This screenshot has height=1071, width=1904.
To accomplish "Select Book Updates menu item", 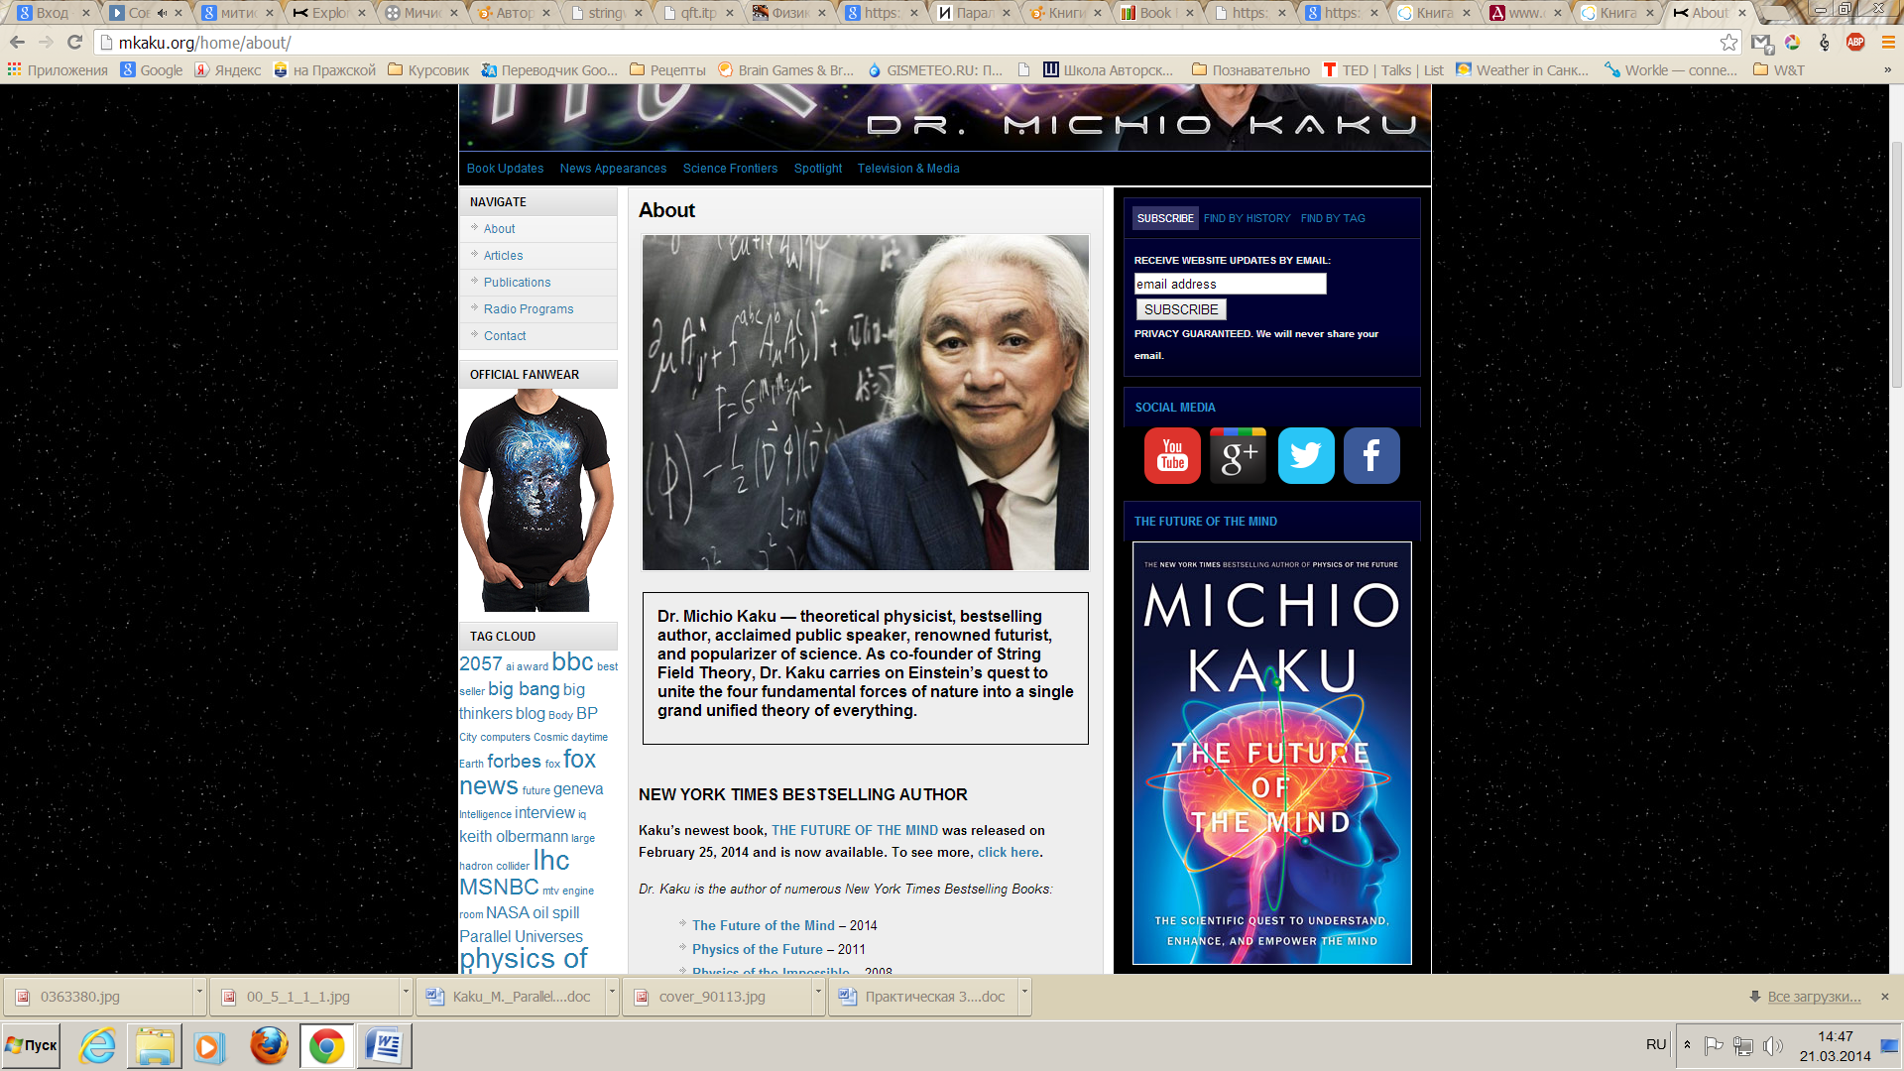I will pyautogui.click(x=505, y=169).
